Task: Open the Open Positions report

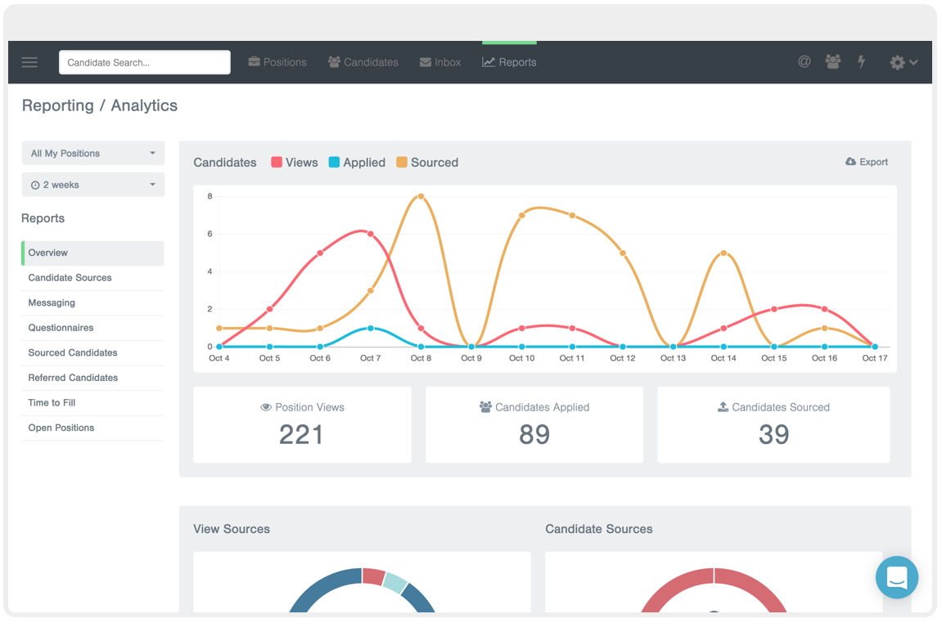Action: [92, 428]
